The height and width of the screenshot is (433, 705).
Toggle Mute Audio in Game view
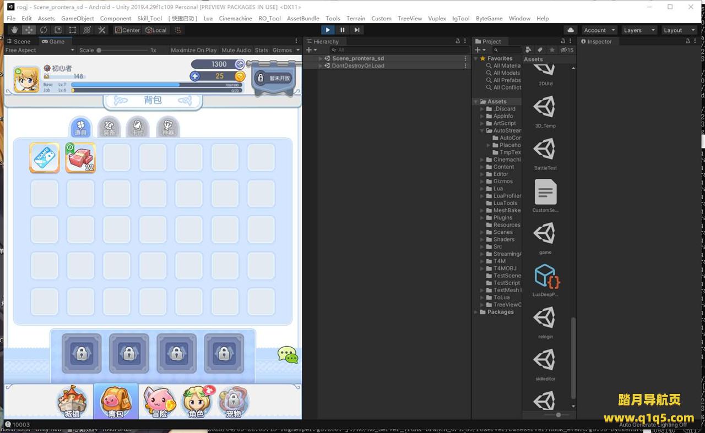pyautogui.click(x=236, y=50)
